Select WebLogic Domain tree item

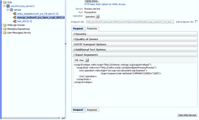pos(16,25)
